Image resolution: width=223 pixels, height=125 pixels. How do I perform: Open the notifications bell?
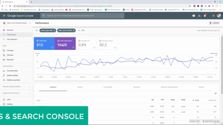click(x=205, y=16)
